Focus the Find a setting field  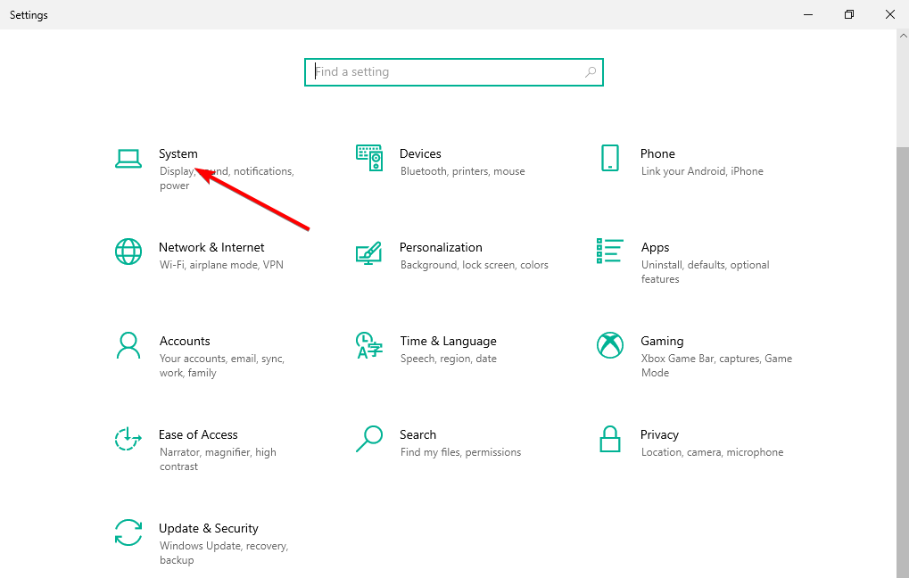[446, 72]
